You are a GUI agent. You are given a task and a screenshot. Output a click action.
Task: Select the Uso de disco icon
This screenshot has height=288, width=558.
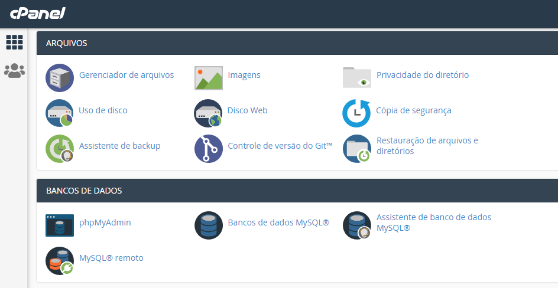(60, 113)
